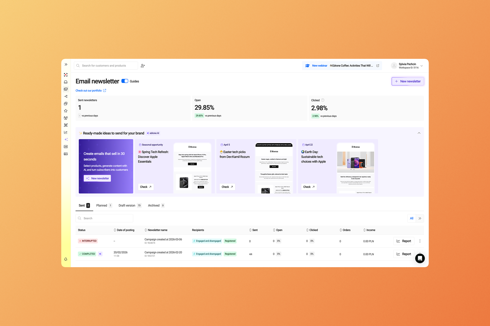Viewport: 490px width, 326px height.
Task: Click the newsletter search input field
Action: tap(104, 218)
